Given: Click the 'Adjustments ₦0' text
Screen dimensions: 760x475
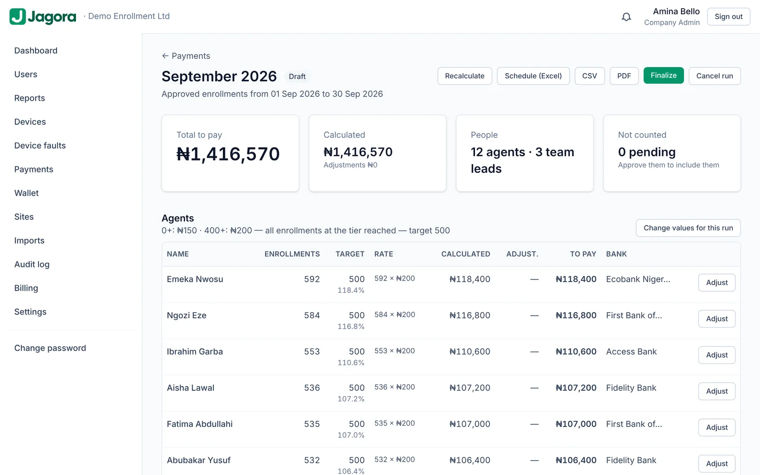Looking at the screenshot, I should click(x=351, y=165).
